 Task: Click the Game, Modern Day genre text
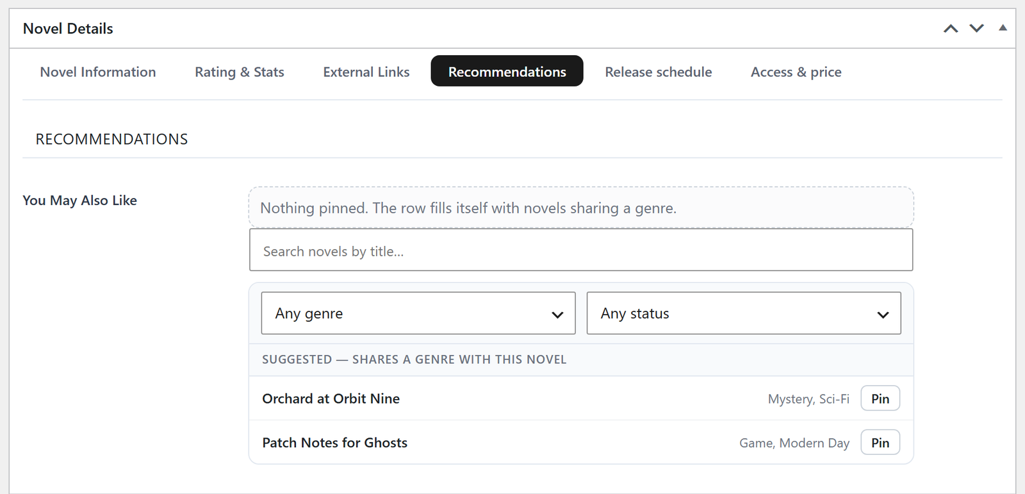click(794, 443)
